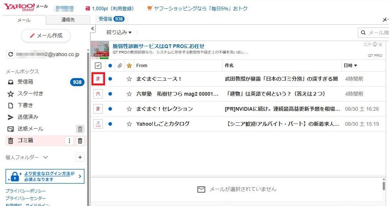The width and height of the screenshot is (389, 206).
Task: Collapse the sidebar with the double-chevron icon
Action: click(93, 29)
